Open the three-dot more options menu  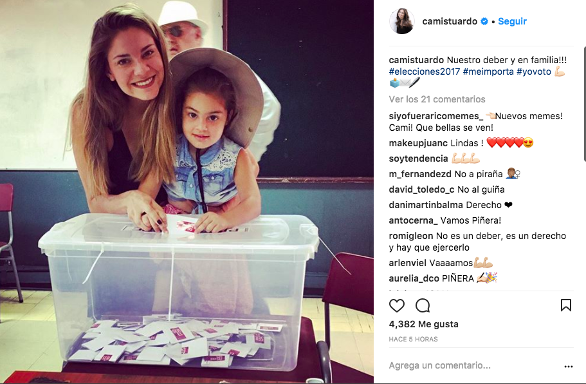569,367
